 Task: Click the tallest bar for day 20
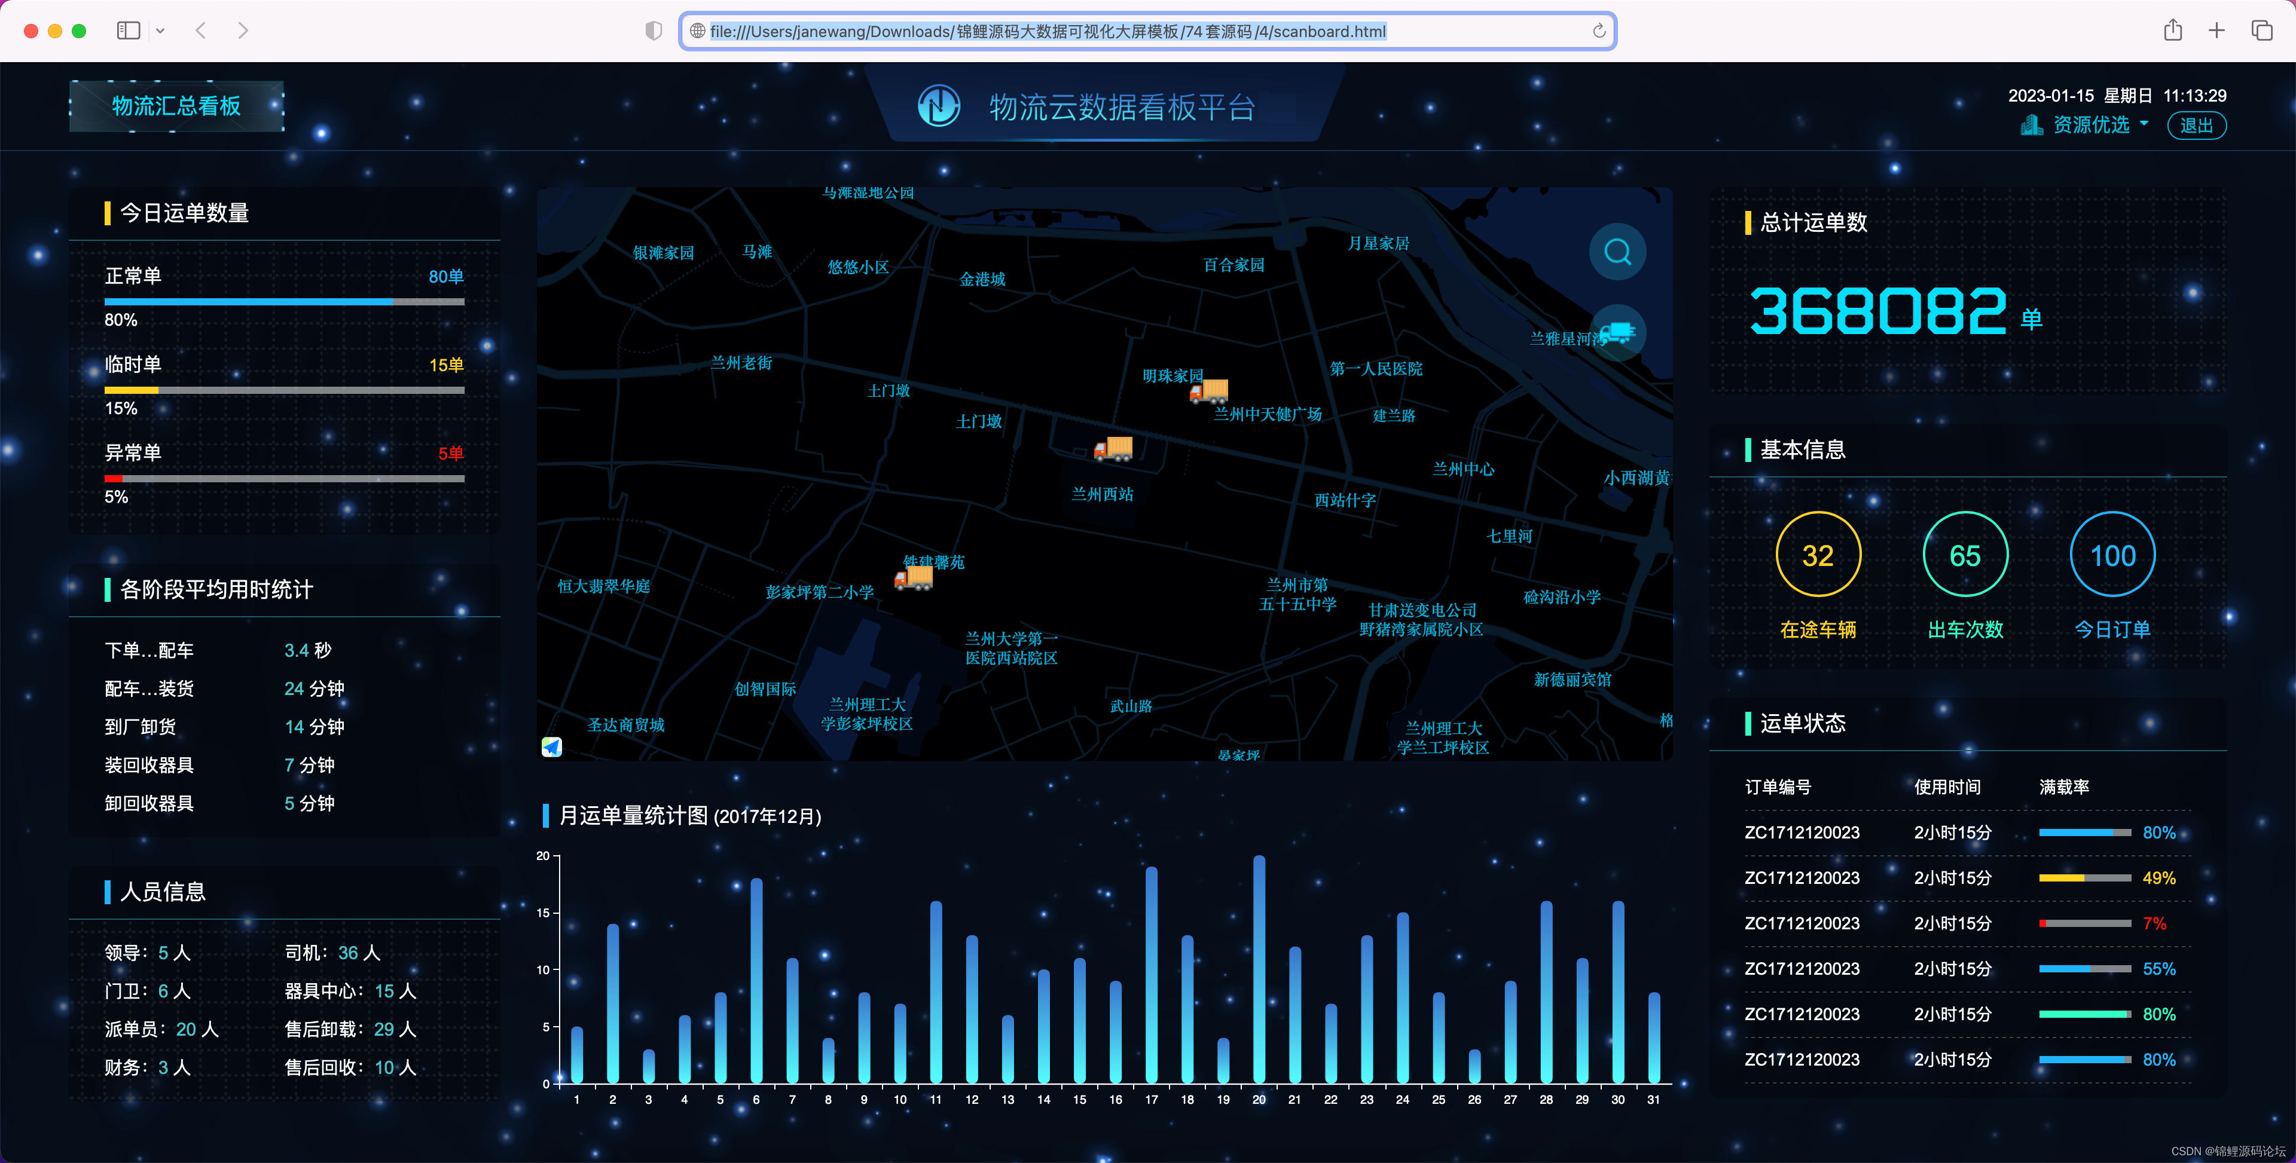point(1259,969)
